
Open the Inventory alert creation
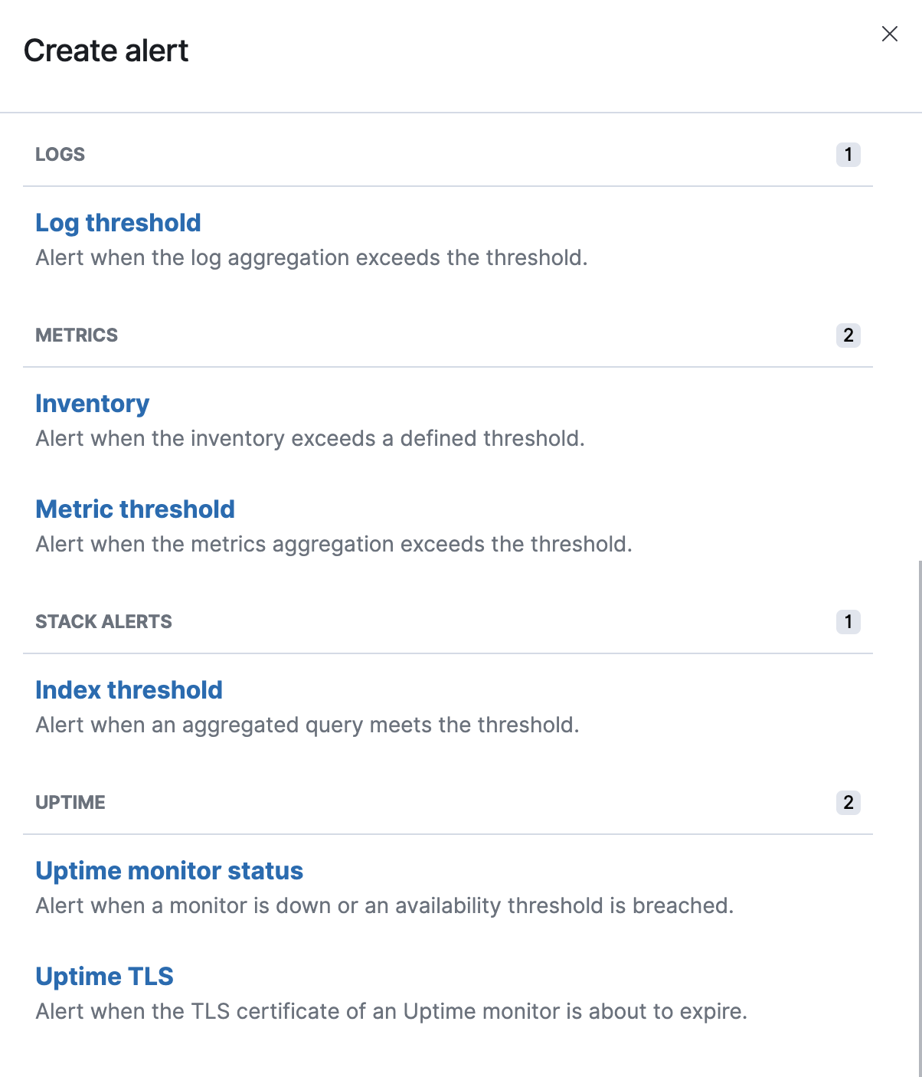(92, 404)
